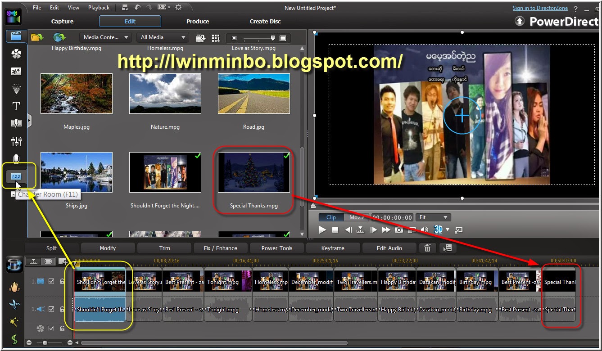The width and height of the screenshot is (602, 351).
Task: Click timeline zoom slider handle
Action: [x=45, y=343]
